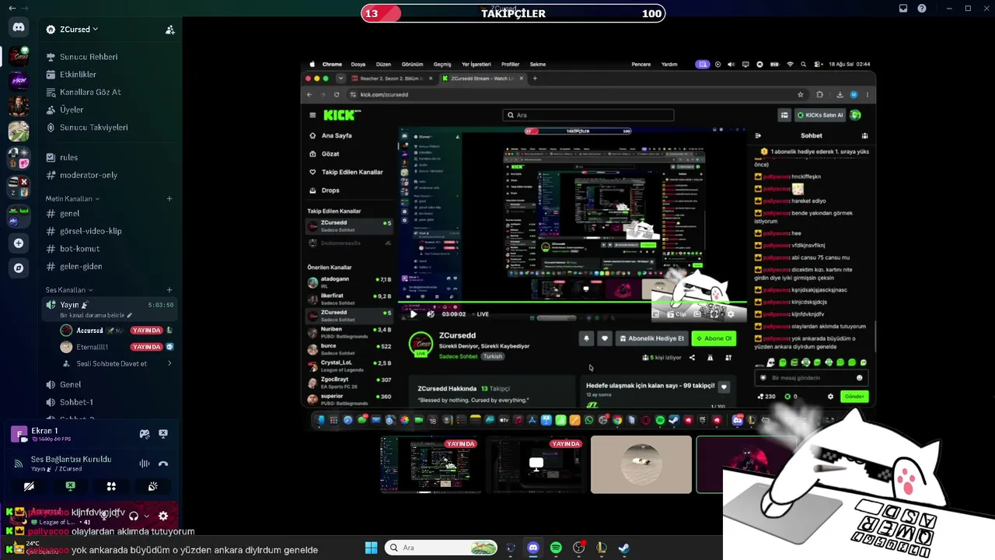The image size is (995, 560).
Task: Open Sunucu Rehberi in server sidebar
Action: tap(110, 57)
